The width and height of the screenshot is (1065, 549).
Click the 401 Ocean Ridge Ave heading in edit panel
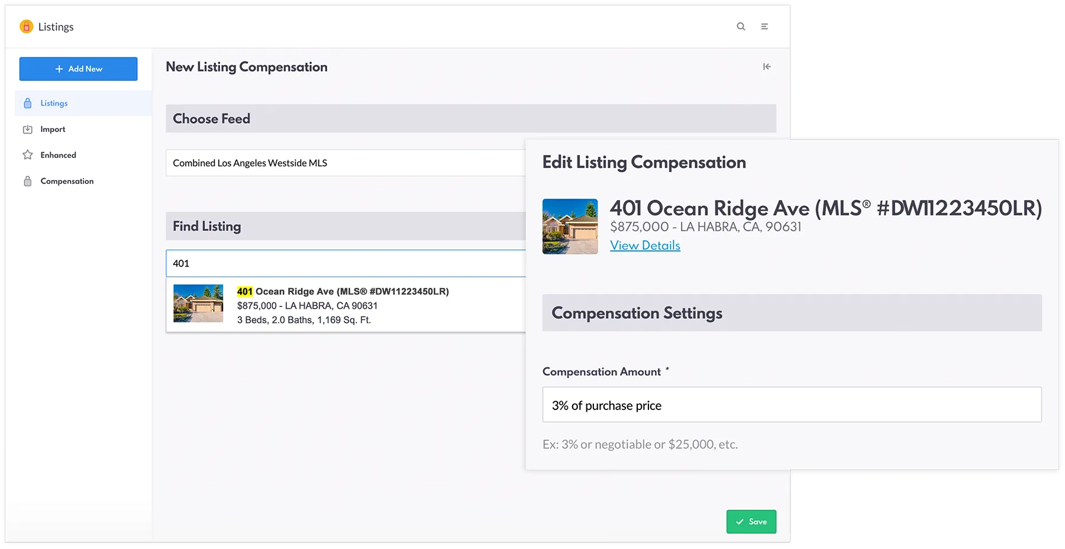[825, 209]
